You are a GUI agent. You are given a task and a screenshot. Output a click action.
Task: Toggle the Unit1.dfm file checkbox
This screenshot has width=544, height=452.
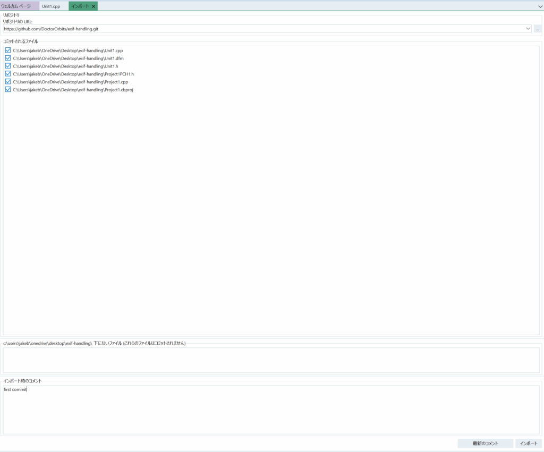8,58
